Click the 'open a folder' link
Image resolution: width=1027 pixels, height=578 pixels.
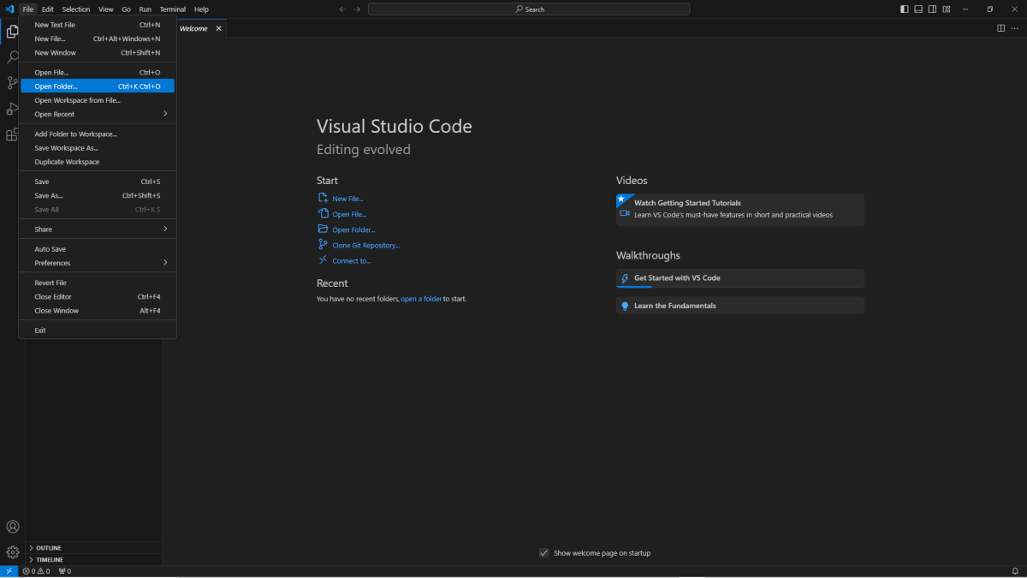422,299
